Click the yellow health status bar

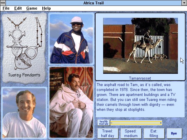click(x=136, y=122)
